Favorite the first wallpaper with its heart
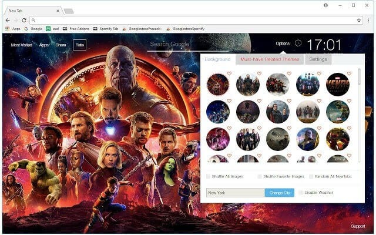The height and width of the screenshot is (235, 376). [x=229, y=73]
